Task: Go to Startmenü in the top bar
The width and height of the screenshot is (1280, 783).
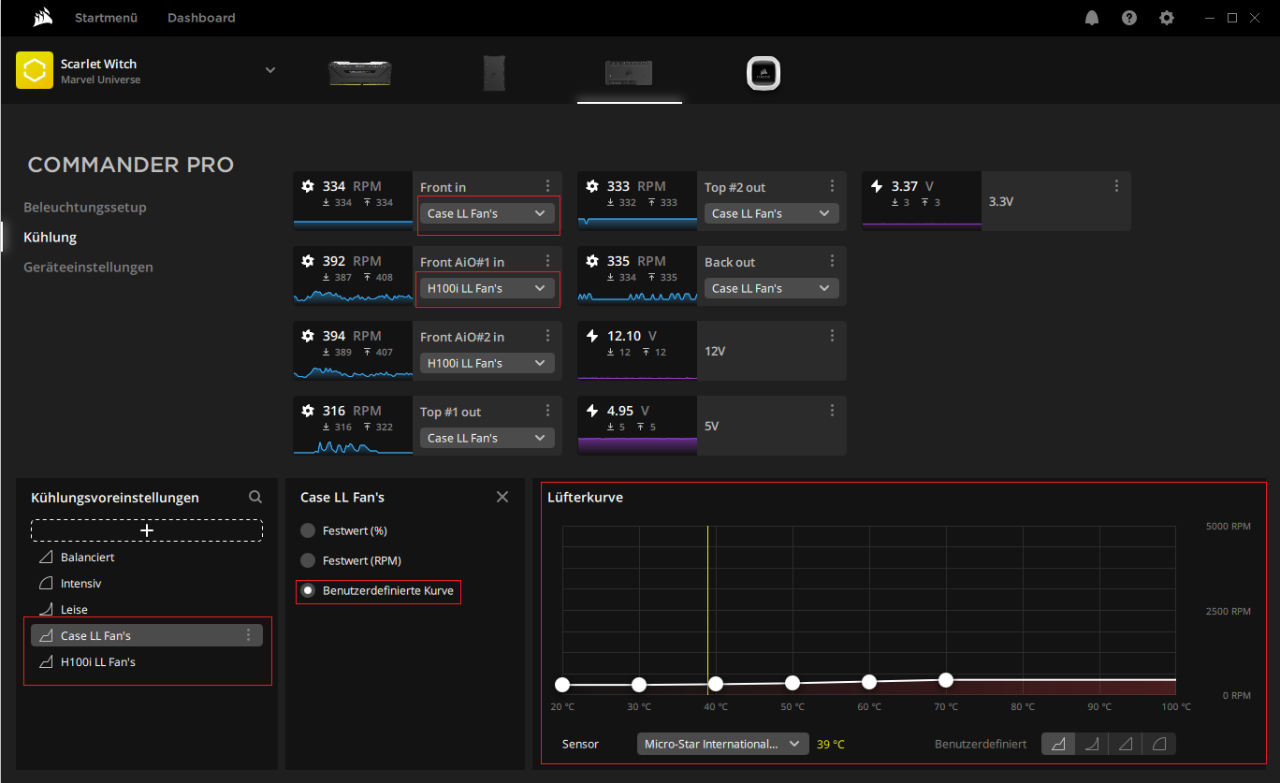Action: pos(106,18)
